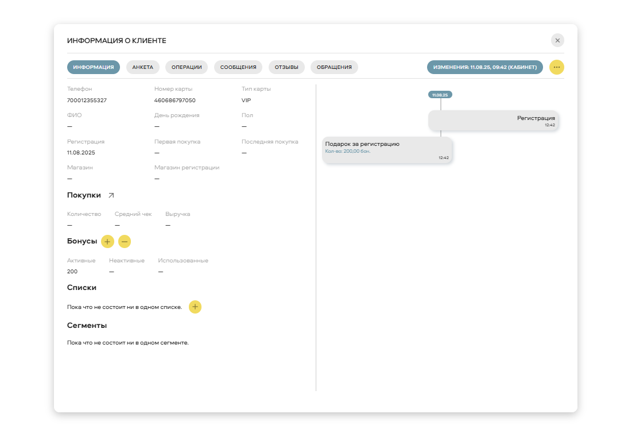The height and width of the screenshot is (437, 632).
Task: Click the Использованные bonuses label
Action: 183,261
